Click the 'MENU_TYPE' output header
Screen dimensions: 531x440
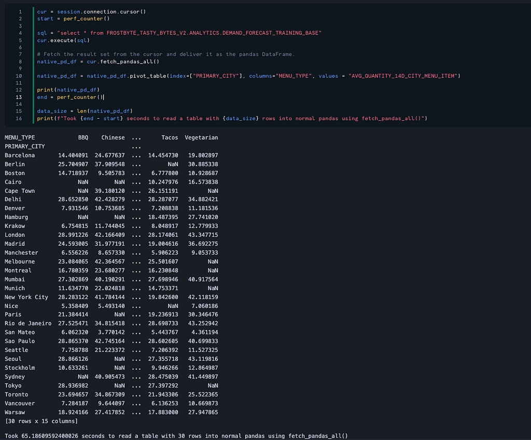click(x=20, y=137)
